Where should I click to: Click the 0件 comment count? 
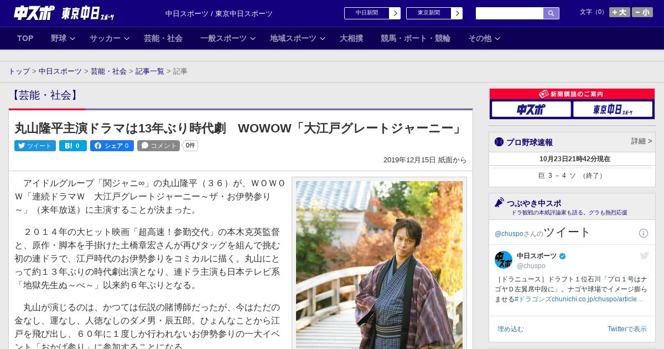[x=190, y=146]
